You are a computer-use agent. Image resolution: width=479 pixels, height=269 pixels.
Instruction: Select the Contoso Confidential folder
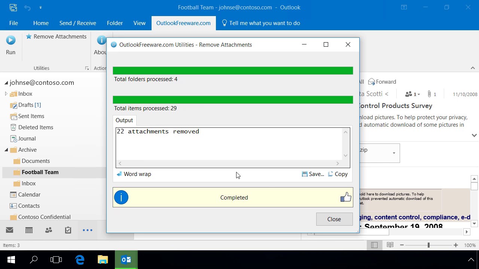pyautogui.click(x=44, y=217)
